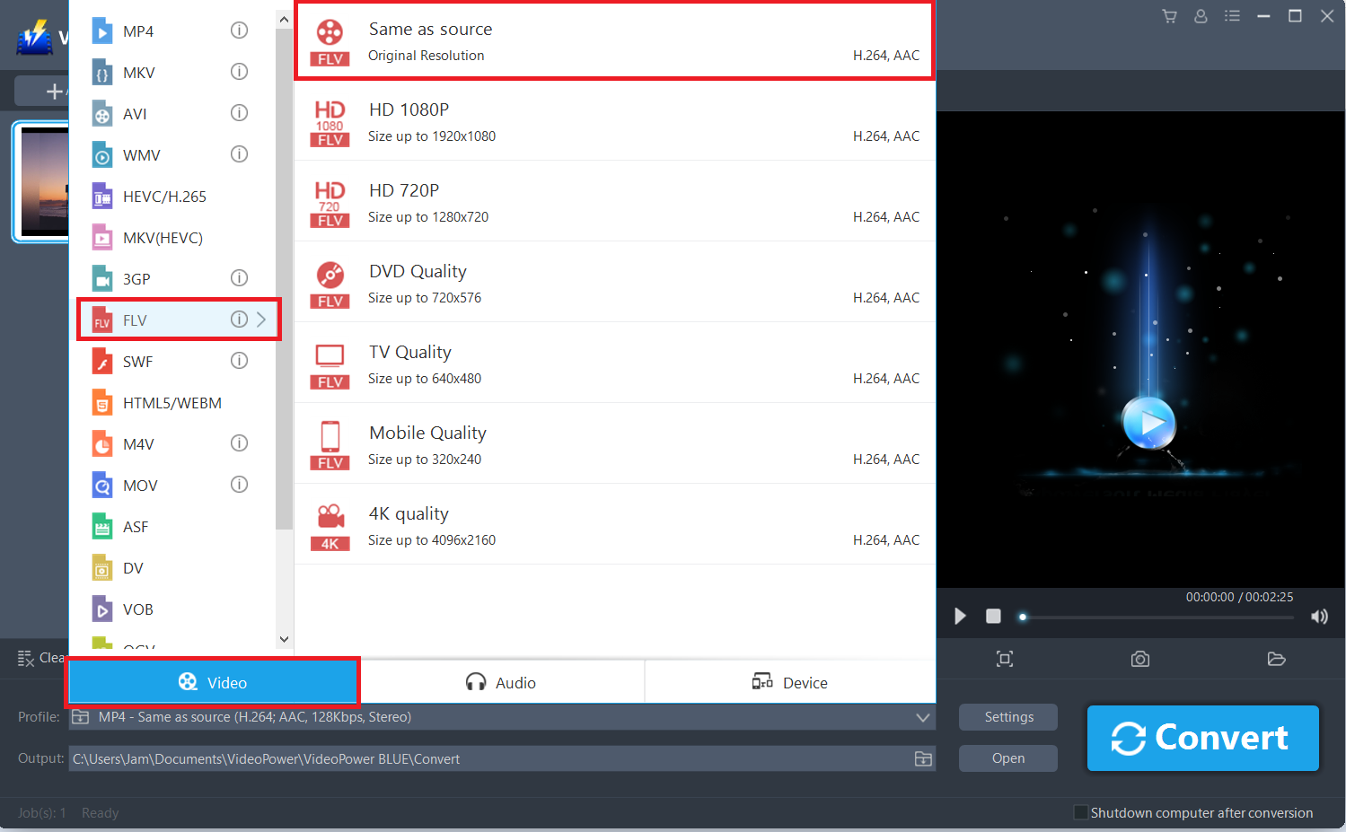Screen dimensions: 1346x832
Task: Switch to the Audio tab
Action: [501, 683]
